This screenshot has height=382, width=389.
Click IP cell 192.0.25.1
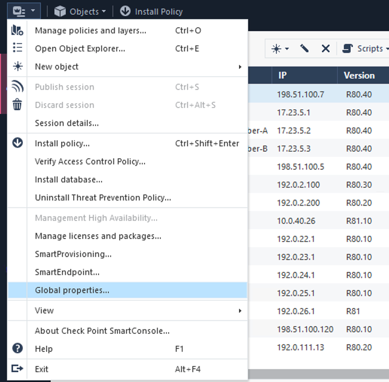pyautogui.click(x=296, y=294)
